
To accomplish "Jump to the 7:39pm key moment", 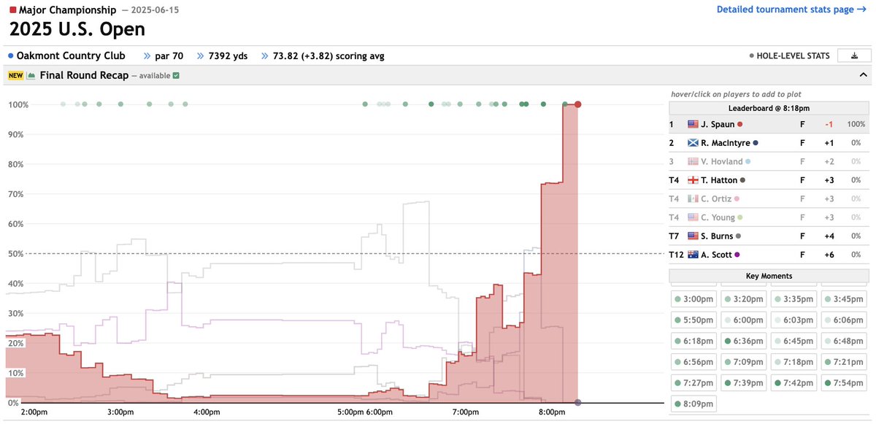I will coord(744,383).
